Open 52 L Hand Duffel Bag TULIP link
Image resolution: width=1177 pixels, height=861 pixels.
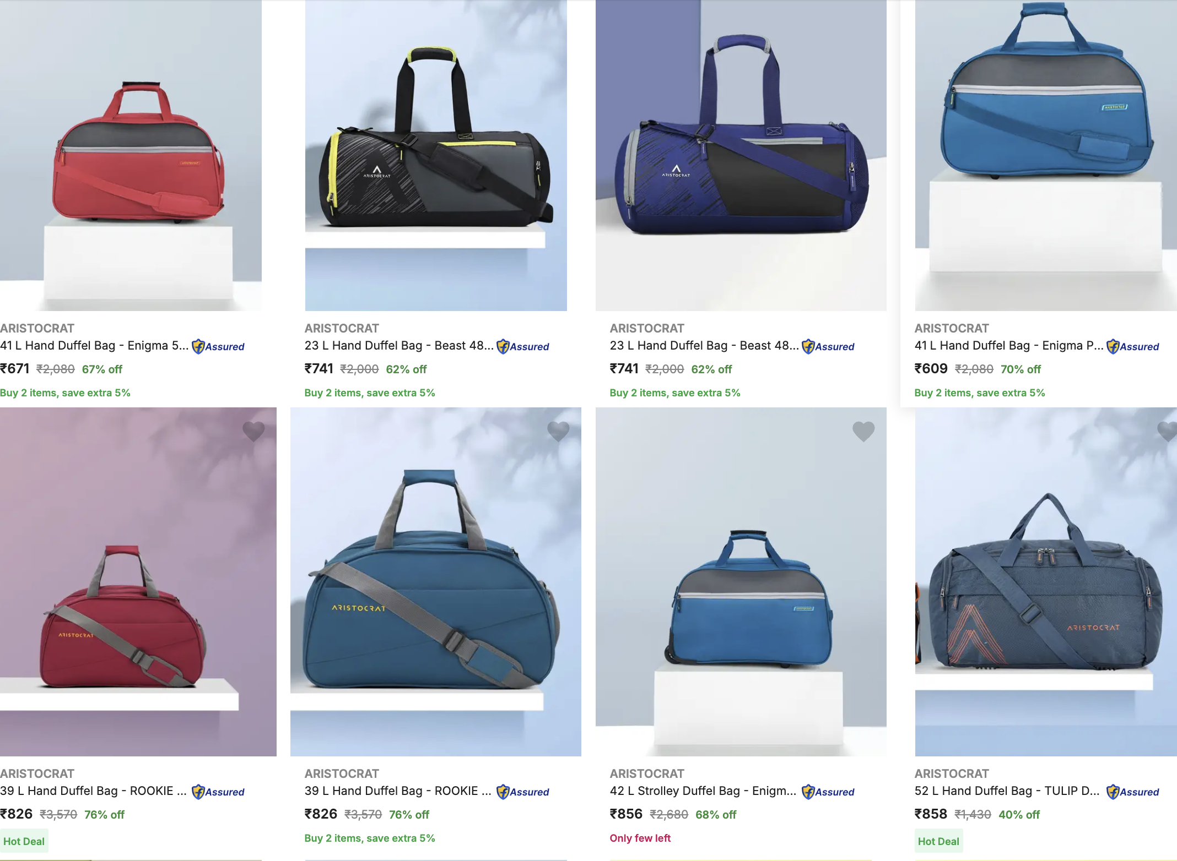click(x=1007, y=791)
